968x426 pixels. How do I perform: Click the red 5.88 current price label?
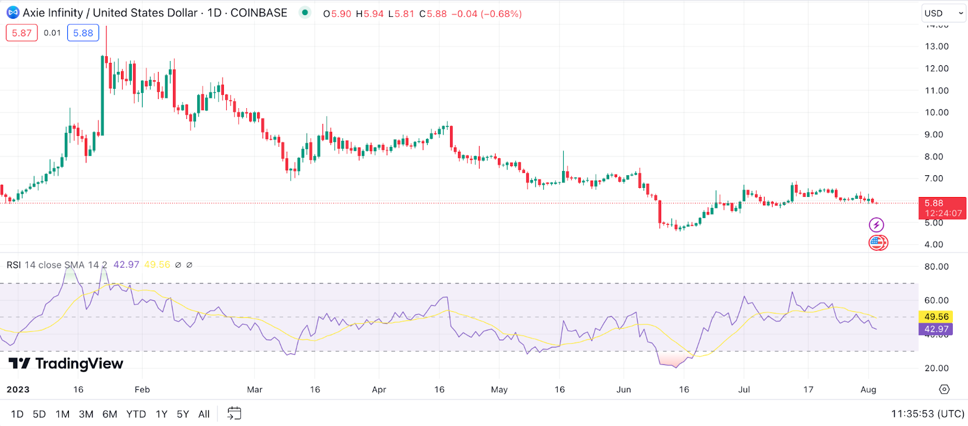942,208
